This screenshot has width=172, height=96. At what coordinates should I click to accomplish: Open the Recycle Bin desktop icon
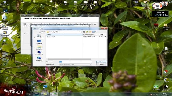[x=5, y=3]
